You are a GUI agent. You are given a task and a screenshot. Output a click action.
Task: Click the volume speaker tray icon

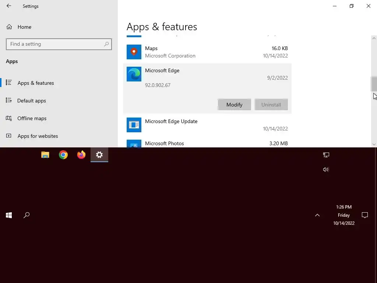tap(326, 170)
